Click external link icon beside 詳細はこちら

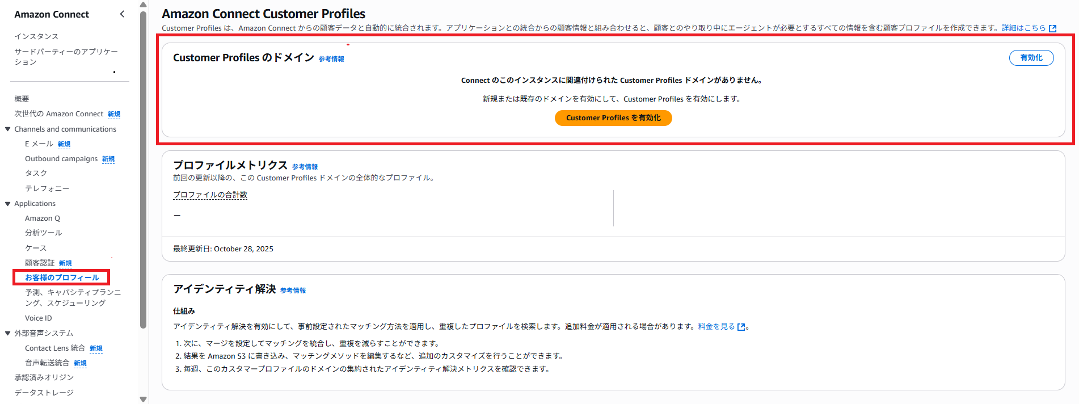coord(1053,28)
